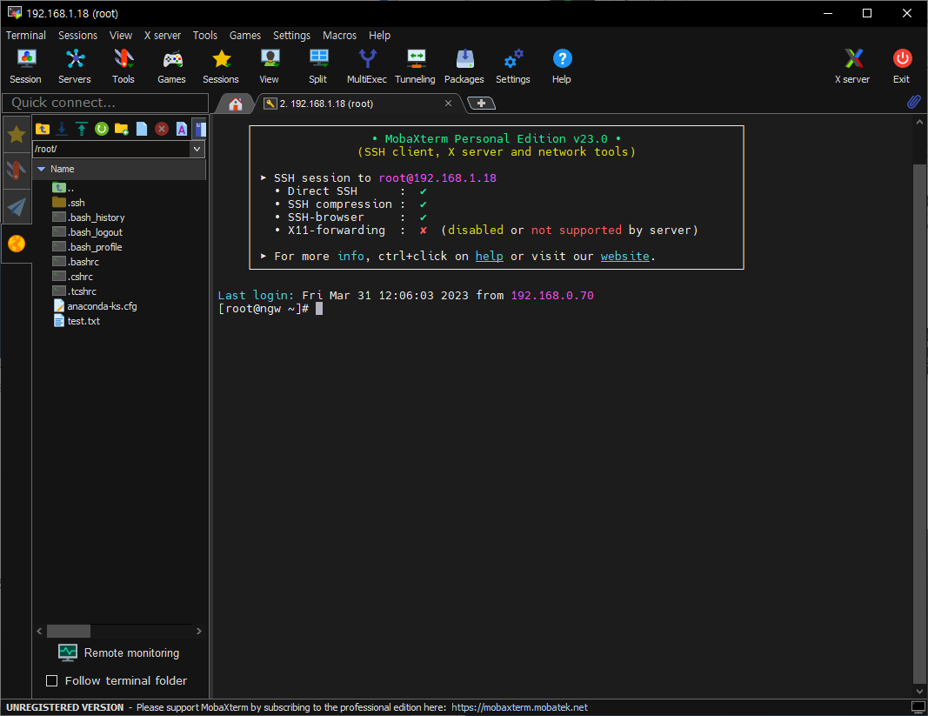928x716 pixels.
Task: Open the Tools swiss-knife icon in toolbar
Action: [x=124, y=66]
